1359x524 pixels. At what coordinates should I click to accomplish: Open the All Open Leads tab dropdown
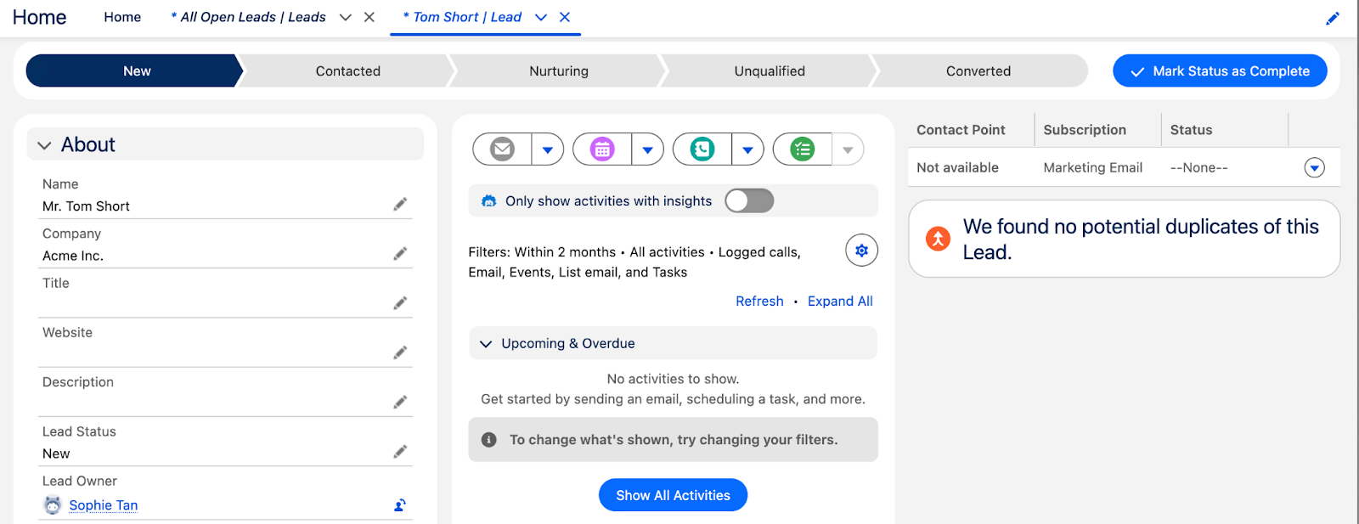click(346, 17)
